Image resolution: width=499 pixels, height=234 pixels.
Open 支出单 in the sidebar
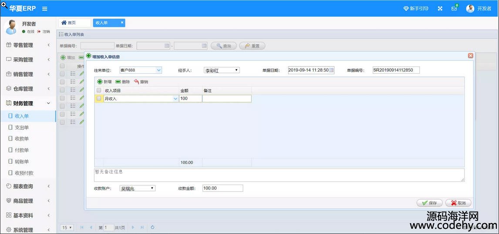pyautogui.click(x=28, y=127)
